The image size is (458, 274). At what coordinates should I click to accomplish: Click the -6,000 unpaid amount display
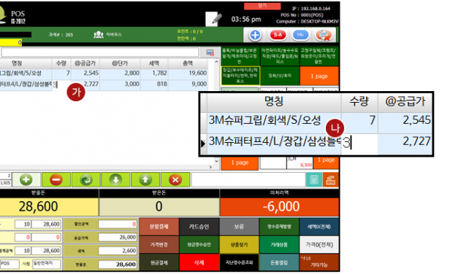point(280,207)
